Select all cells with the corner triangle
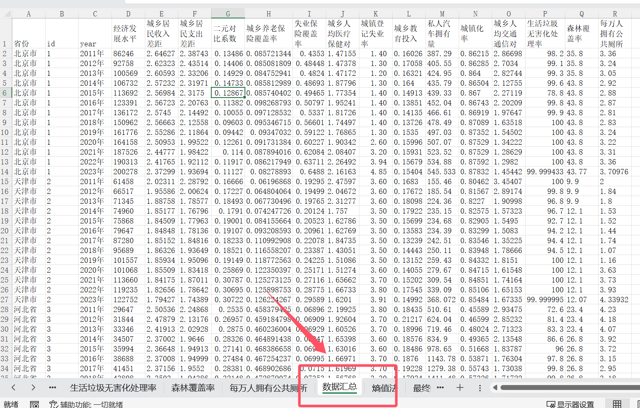 (6, 14)
